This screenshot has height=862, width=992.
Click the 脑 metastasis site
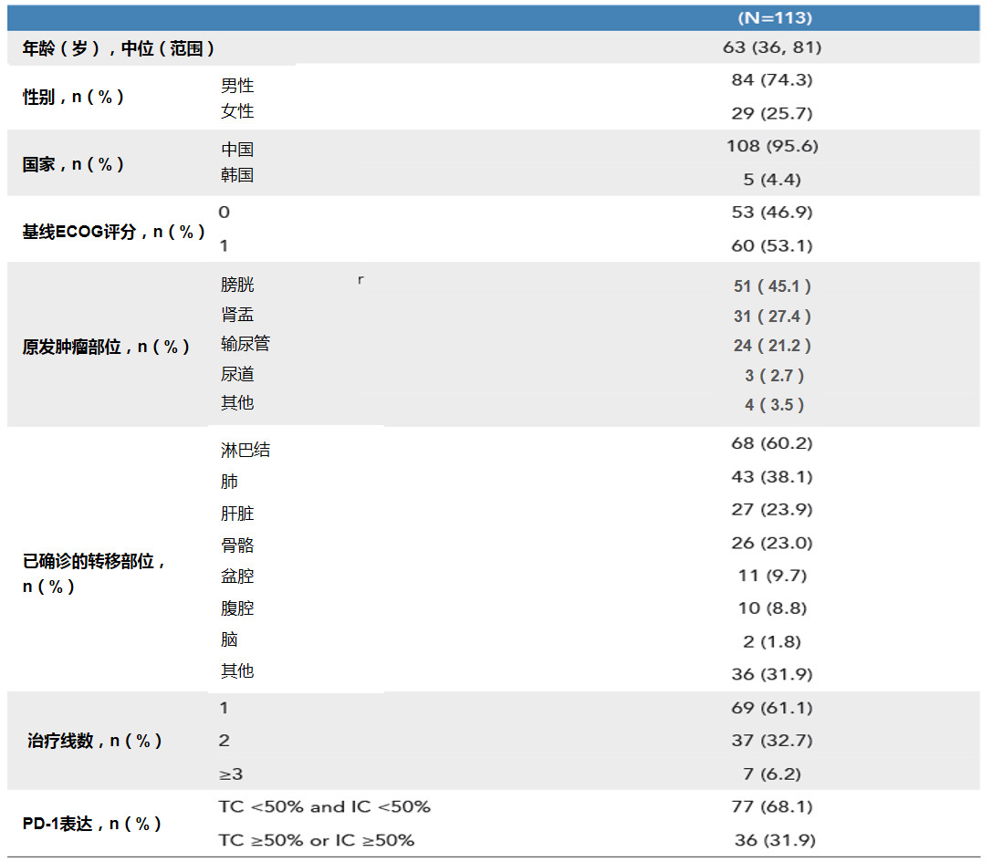point(229,639)
